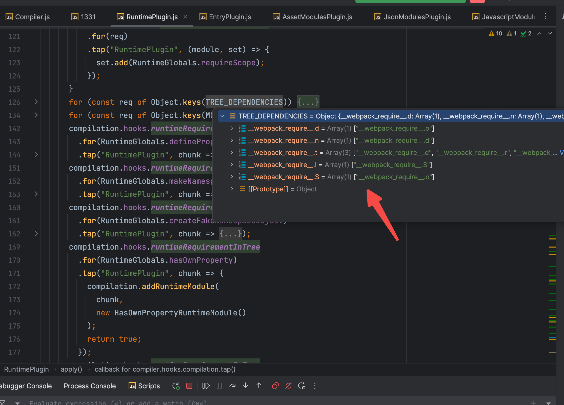Open View Breakpoints dialog
Image resolution: width=564 pixels, height=405 pixels.
(x=275, y=386)
